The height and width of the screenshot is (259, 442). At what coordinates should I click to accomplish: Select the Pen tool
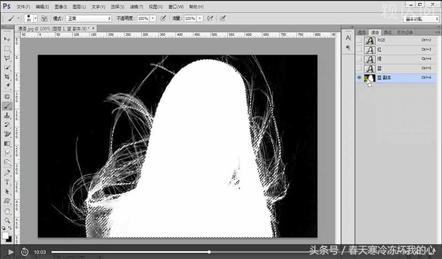pyautogui.click(x=7, y=172)
